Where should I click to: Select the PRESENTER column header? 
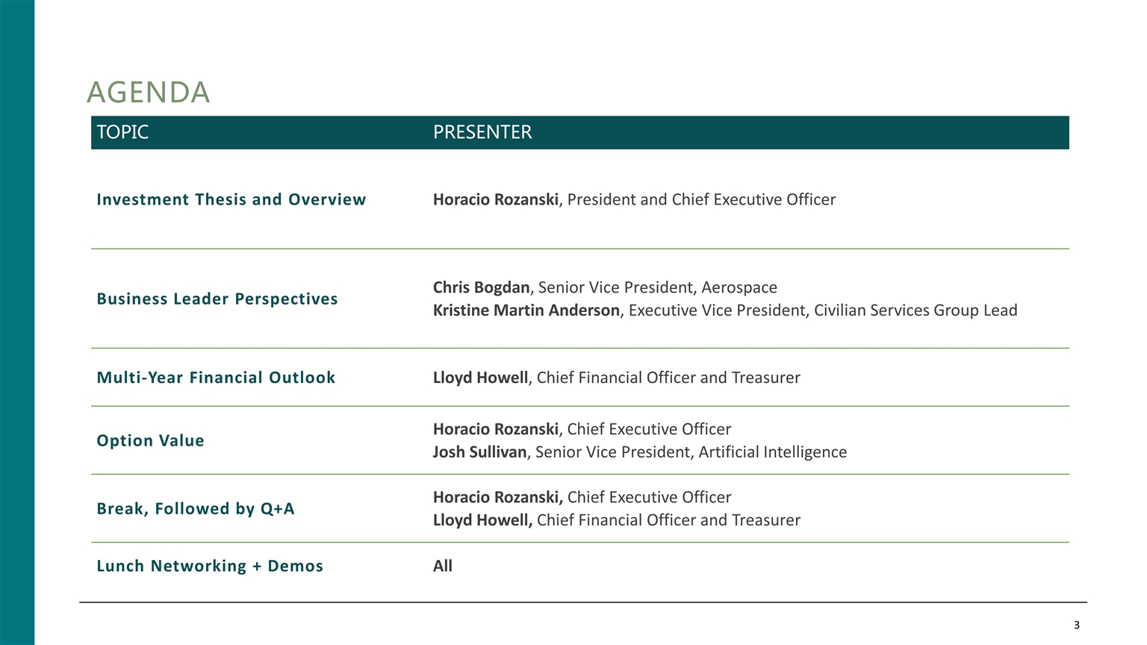click(482, 132)
